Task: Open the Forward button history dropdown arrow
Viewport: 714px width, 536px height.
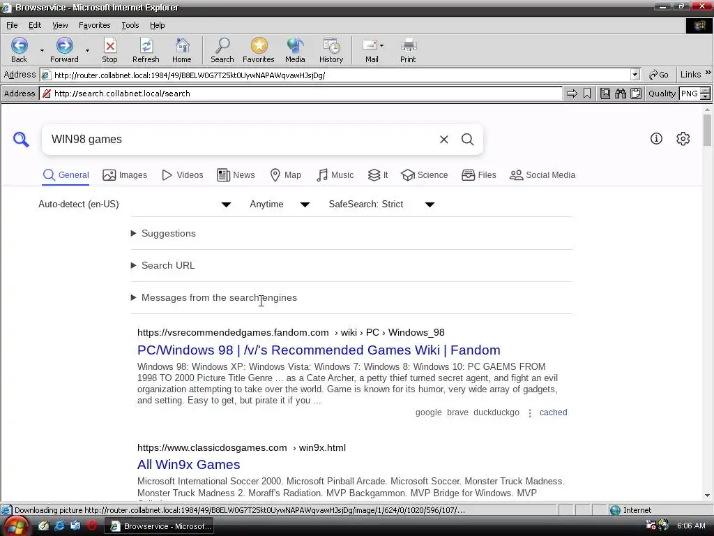Action: tap(87, 50)
